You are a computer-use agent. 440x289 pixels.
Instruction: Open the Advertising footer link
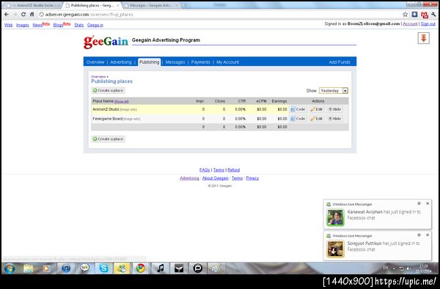click(189, 178)
